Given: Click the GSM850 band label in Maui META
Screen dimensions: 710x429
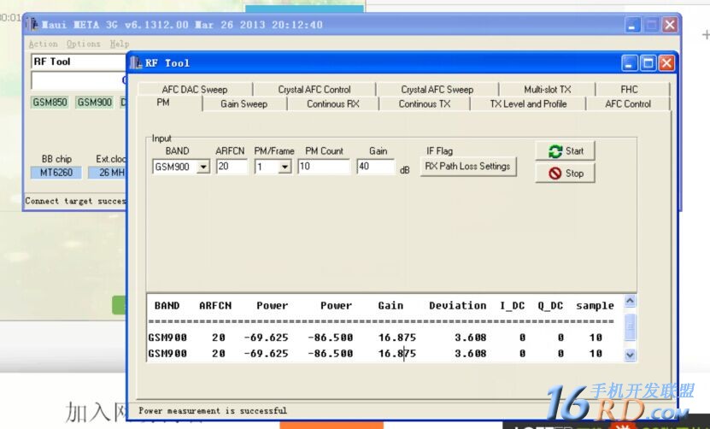Looking at the screenshot, I should 50,102.
